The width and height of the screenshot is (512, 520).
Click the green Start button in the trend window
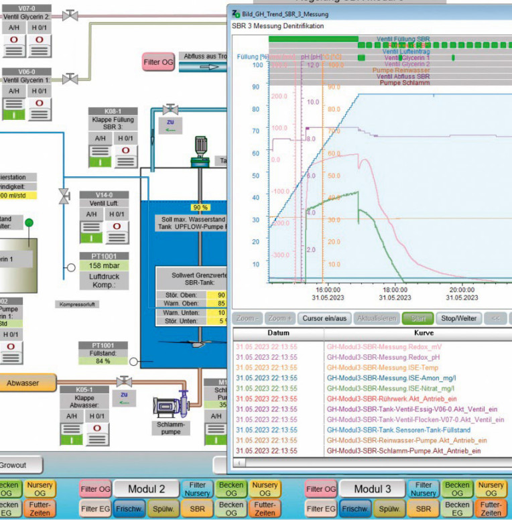tap(418, 318)
